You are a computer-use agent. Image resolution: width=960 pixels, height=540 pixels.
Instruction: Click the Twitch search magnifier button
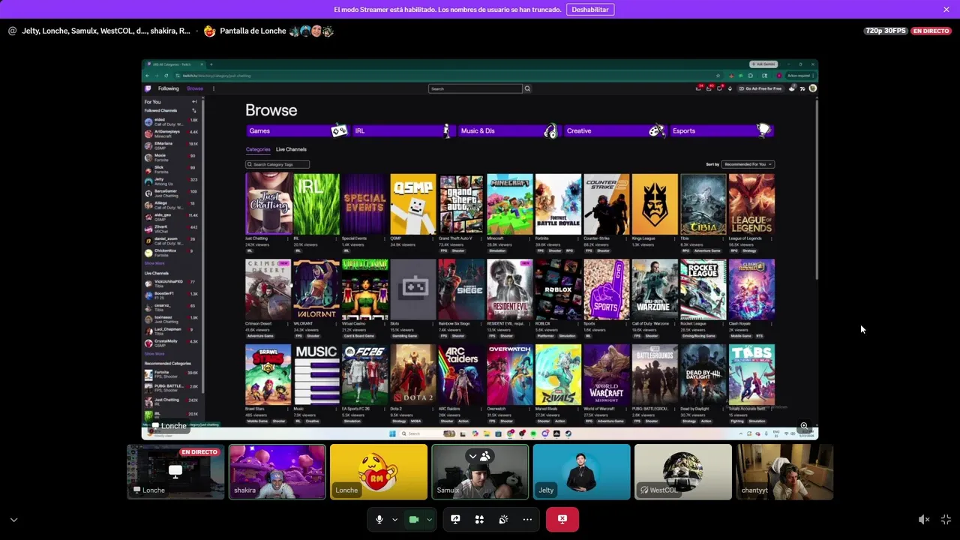527,88
